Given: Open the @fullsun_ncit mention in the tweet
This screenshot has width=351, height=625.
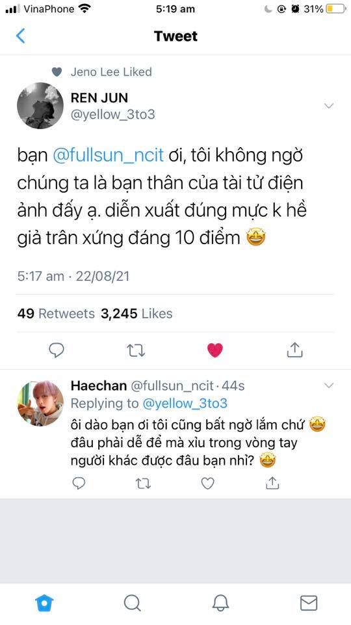Looking at the screenshot, I should pos(109,155).
